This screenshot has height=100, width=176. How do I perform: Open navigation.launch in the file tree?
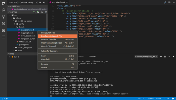[x=28, y=39]
